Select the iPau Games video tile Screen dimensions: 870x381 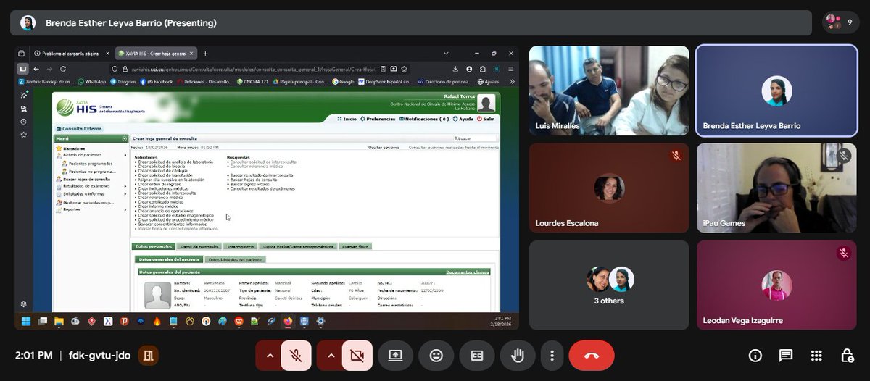coord(776,188)
